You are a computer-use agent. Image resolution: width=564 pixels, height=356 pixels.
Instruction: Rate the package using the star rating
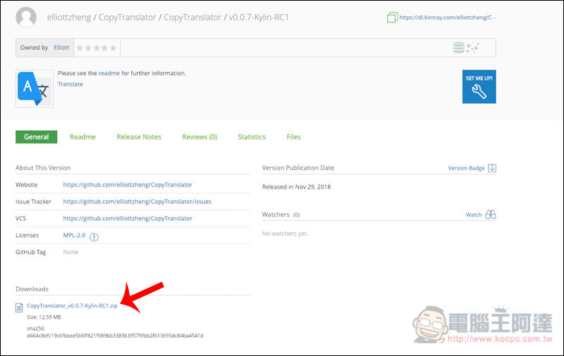point(97,48)
